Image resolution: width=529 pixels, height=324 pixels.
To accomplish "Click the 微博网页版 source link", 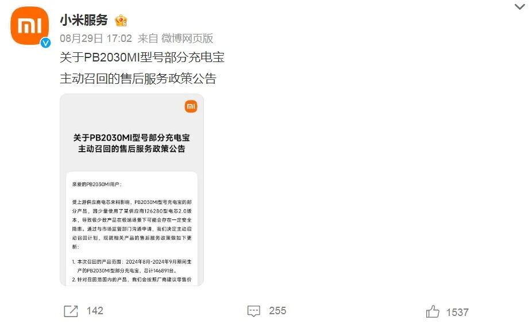I will point(187,38).
